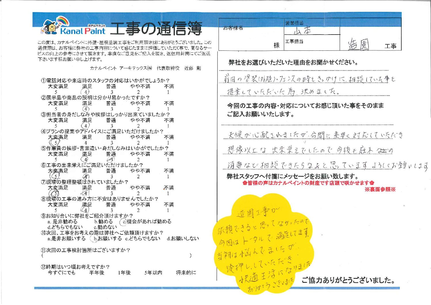Pick d.お願いしない in question ⑩
Screen dimensions: 431x305
pyautogui.click(x=183, y=238)
